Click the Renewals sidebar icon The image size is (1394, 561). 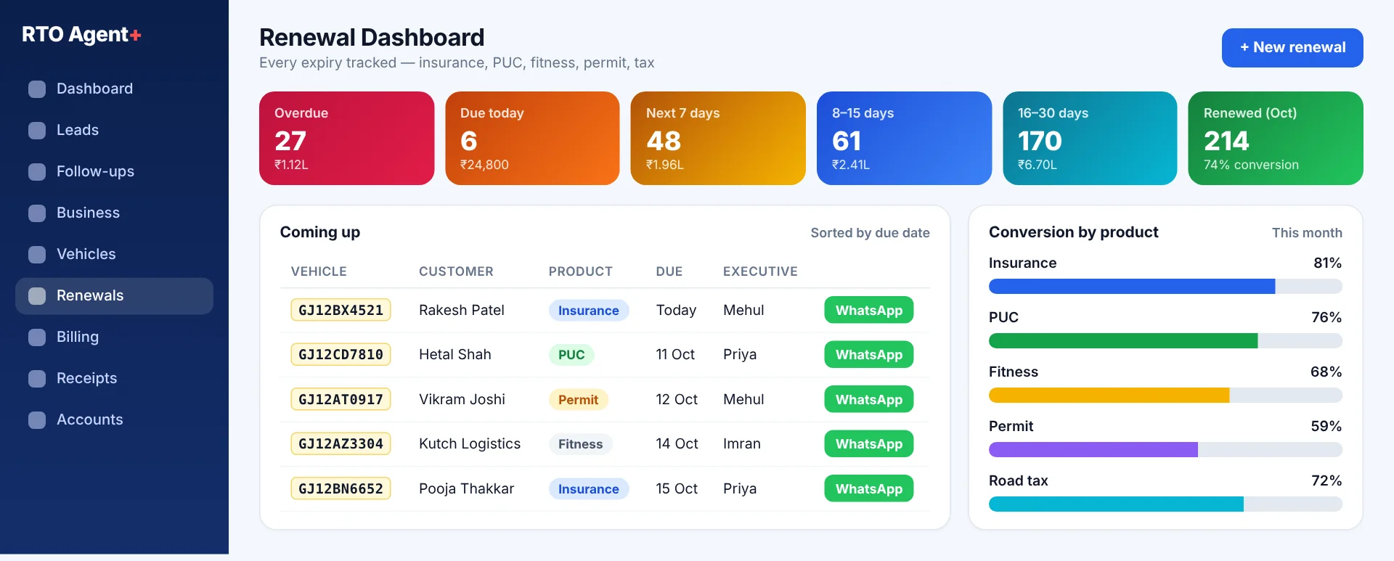coord(37,296)
